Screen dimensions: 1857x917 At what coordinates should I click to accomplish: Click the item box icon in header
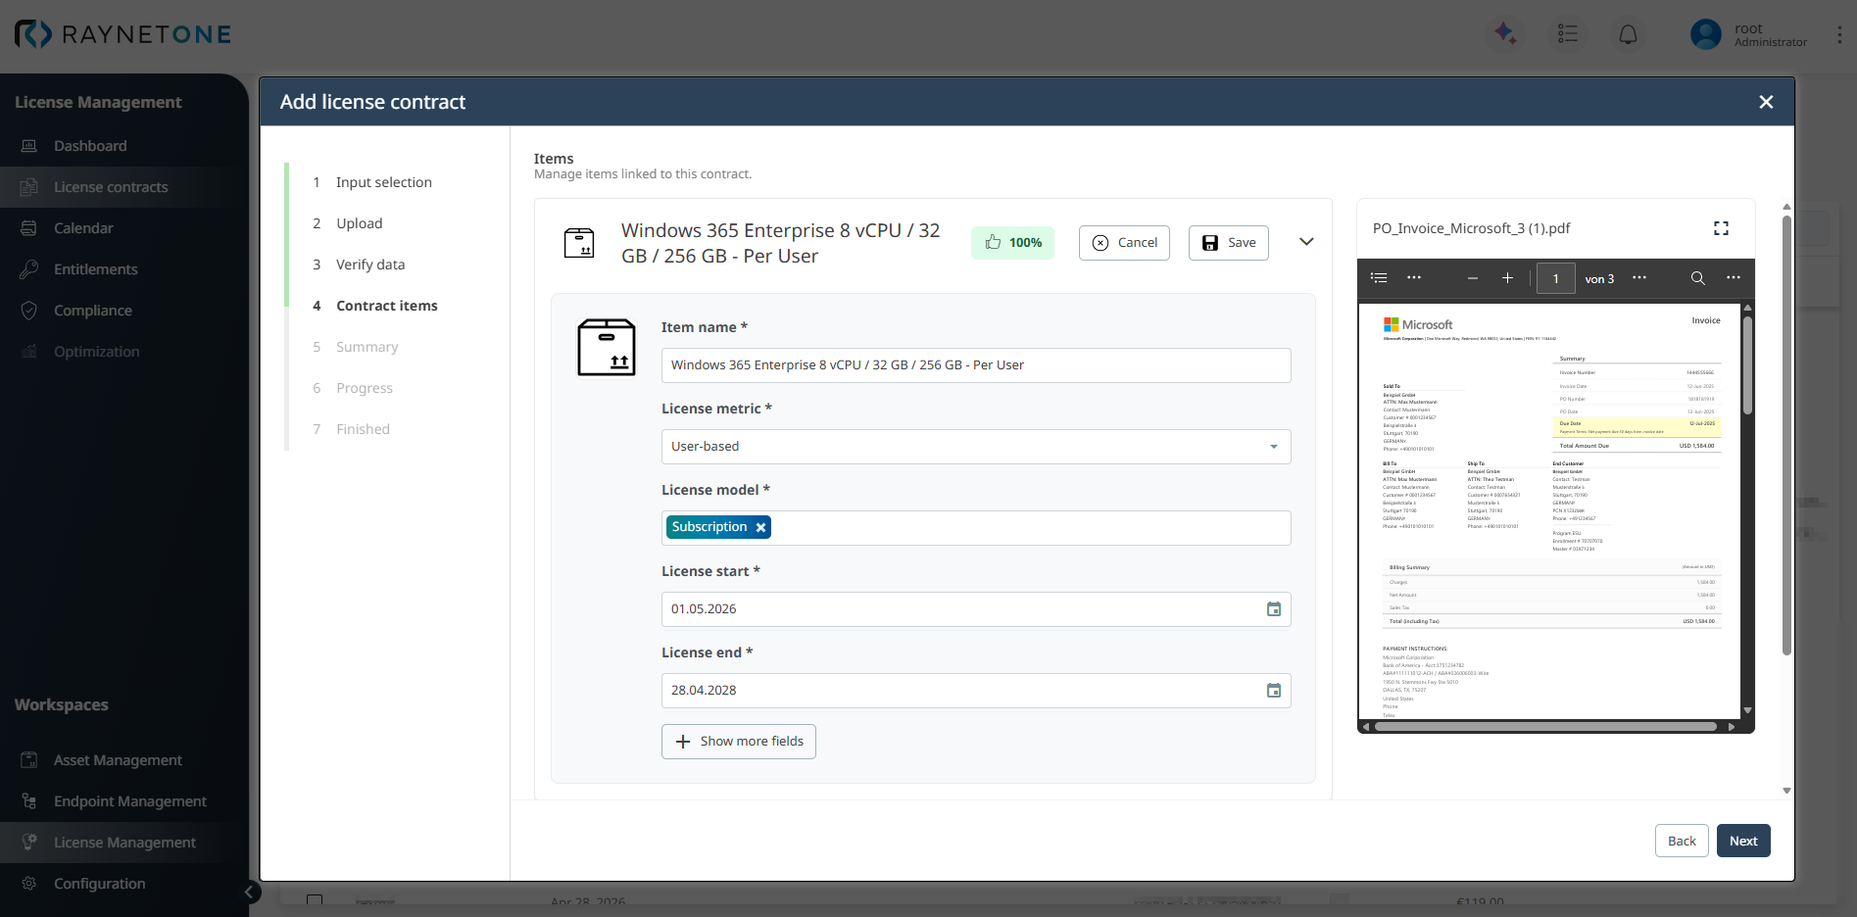pyautogui.click(x=579, y=243)
